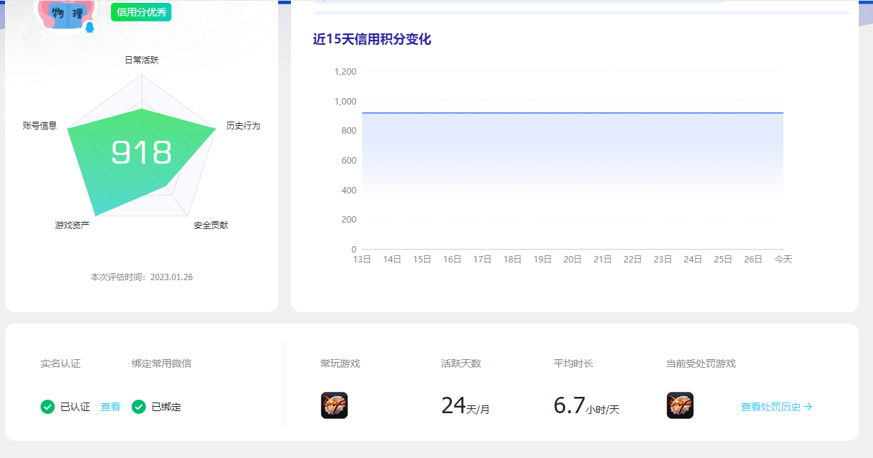
Task: Click the green checkmark next to 已绑定
Action: click(139, 407)
